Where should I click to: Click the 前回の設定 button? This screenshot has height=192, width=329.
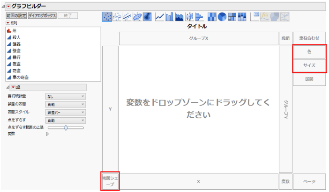[16, 15]
